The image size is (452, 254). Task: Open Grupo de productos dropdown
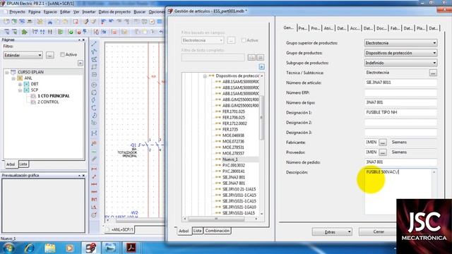pos(400,53)
